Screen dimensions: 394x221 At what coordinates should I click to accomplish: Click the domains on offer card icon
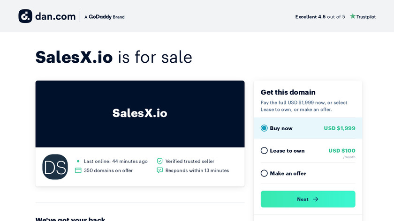(78, 170)
